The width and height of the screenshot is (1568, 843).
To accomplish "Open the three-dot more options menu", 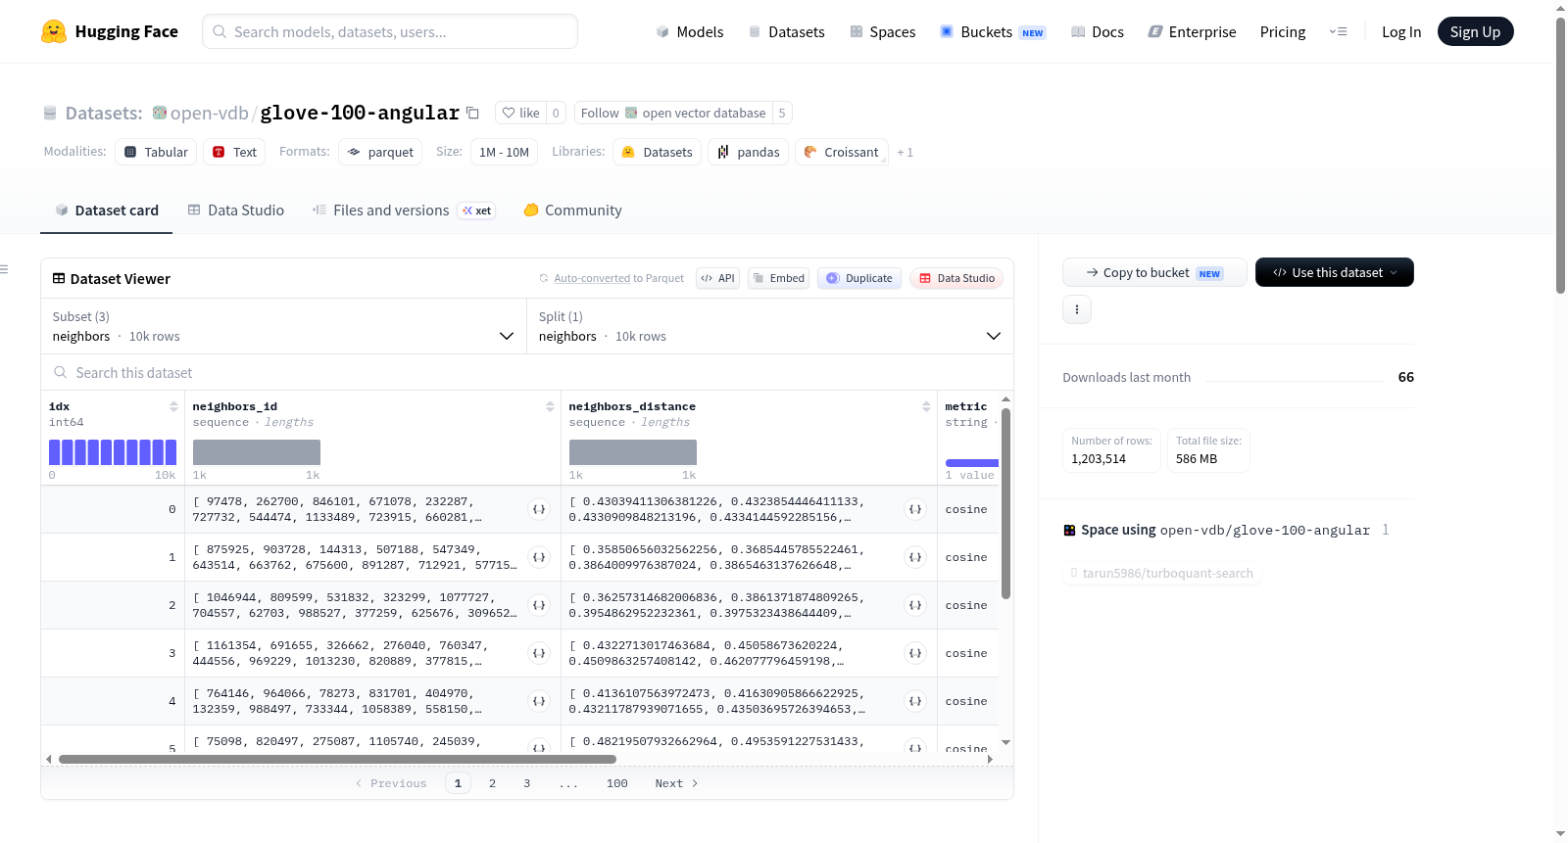I will click(x=1077, y=309).
